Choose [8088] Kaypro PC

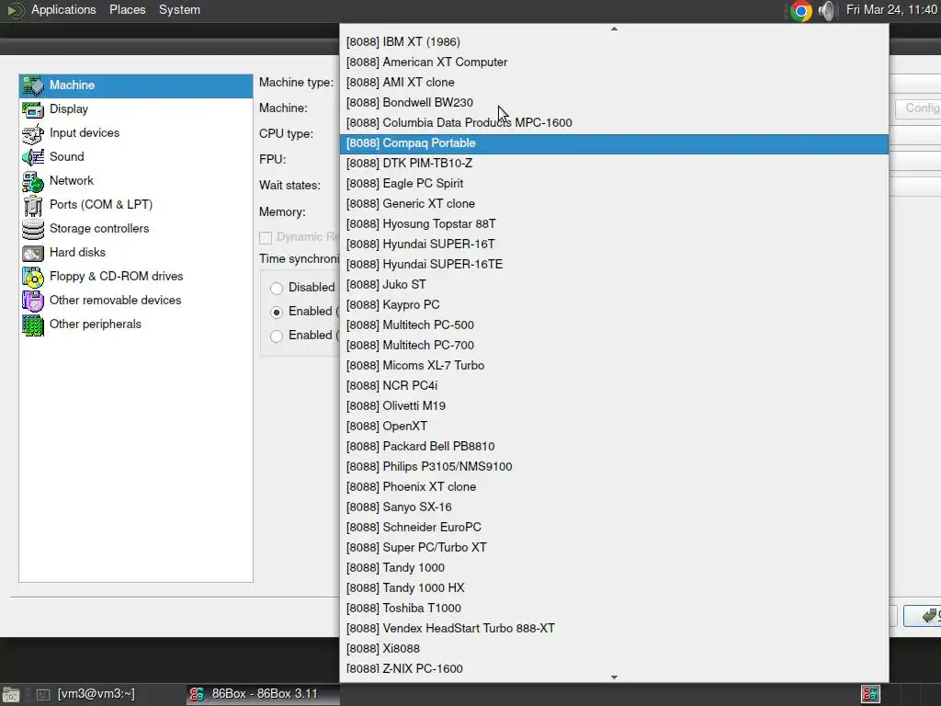click(614, 305)
